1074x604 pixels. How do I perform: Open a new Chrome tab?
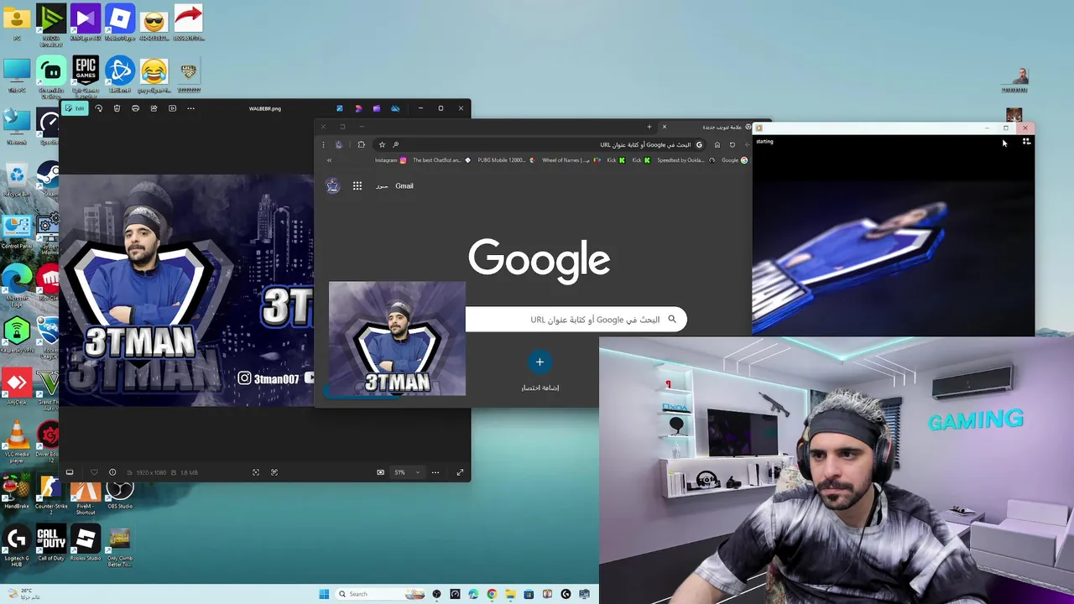click(649, 127)
